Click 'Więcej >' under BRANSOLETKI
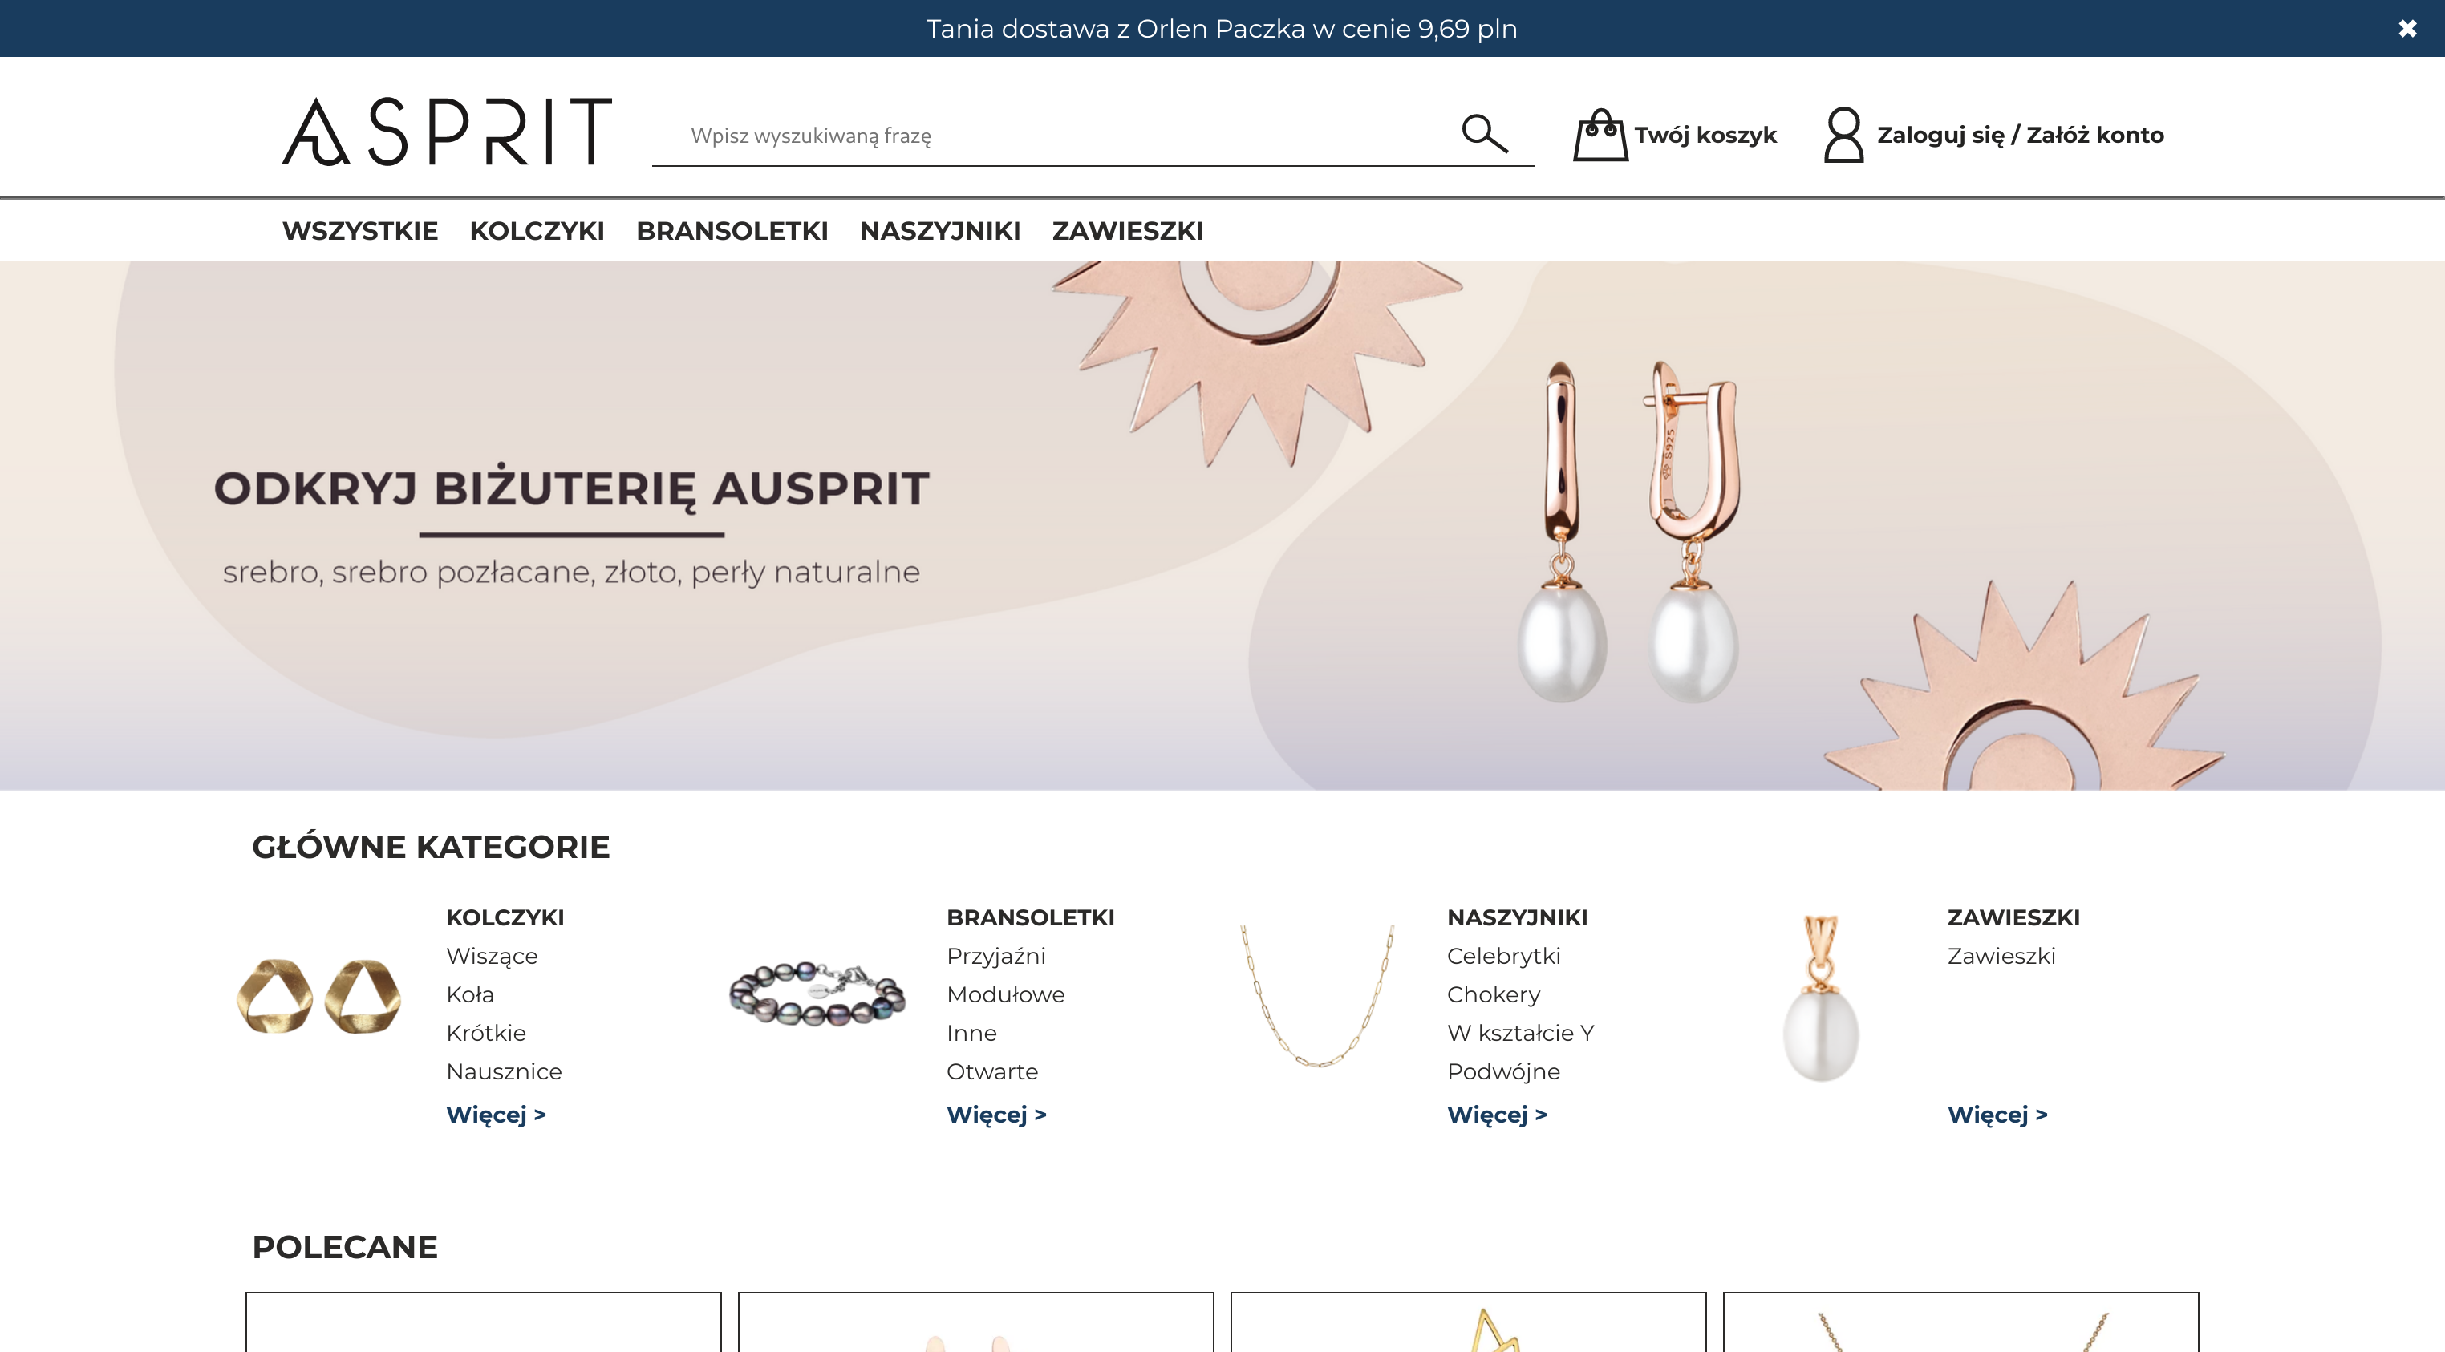Screen dimensions: 2445x1352 (996, 1115)
